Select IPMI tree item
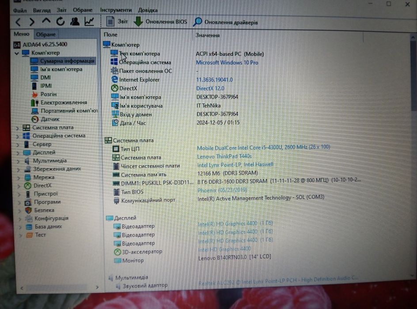The image size is (417, 309). click(42, 86)
